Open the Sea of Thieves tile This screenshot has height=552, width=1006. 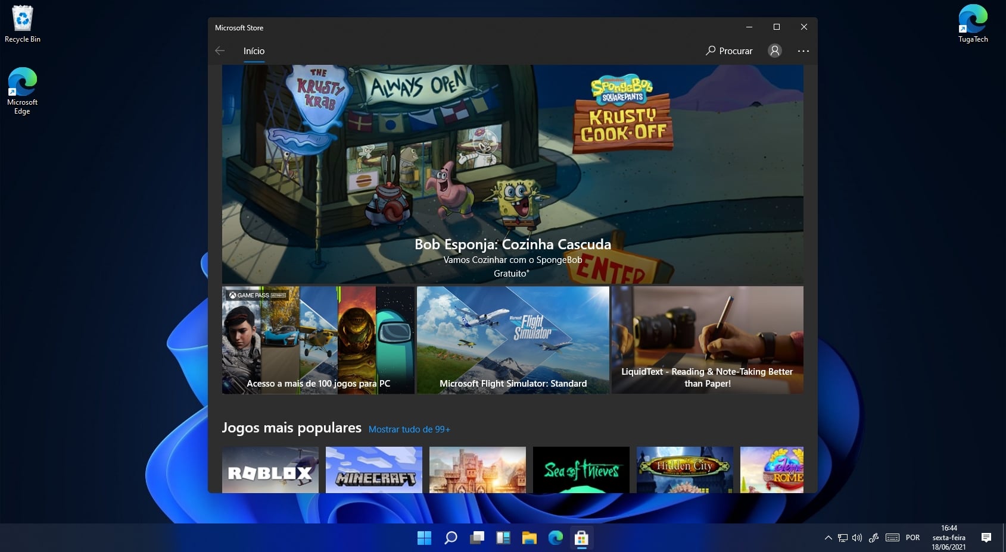(581, 469)
